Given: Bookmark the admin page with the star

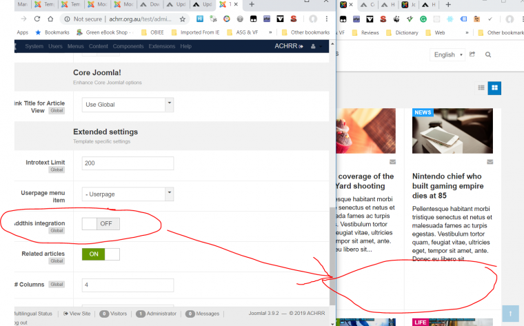Looking at the screenshot, I should 183,19.
